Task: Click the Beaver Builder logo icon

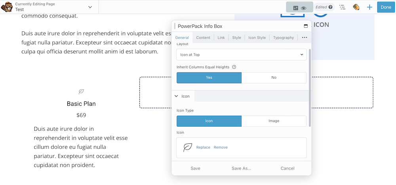Action: coord(7,7)
